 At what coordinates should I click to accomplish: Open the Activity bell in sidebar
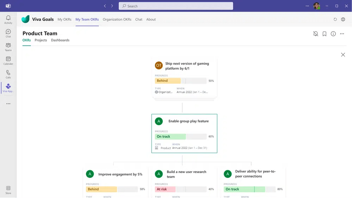(x=8, y=20)
